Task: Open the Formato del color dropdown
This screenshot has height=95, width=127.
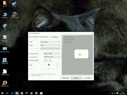Action: tap(52, 54)
